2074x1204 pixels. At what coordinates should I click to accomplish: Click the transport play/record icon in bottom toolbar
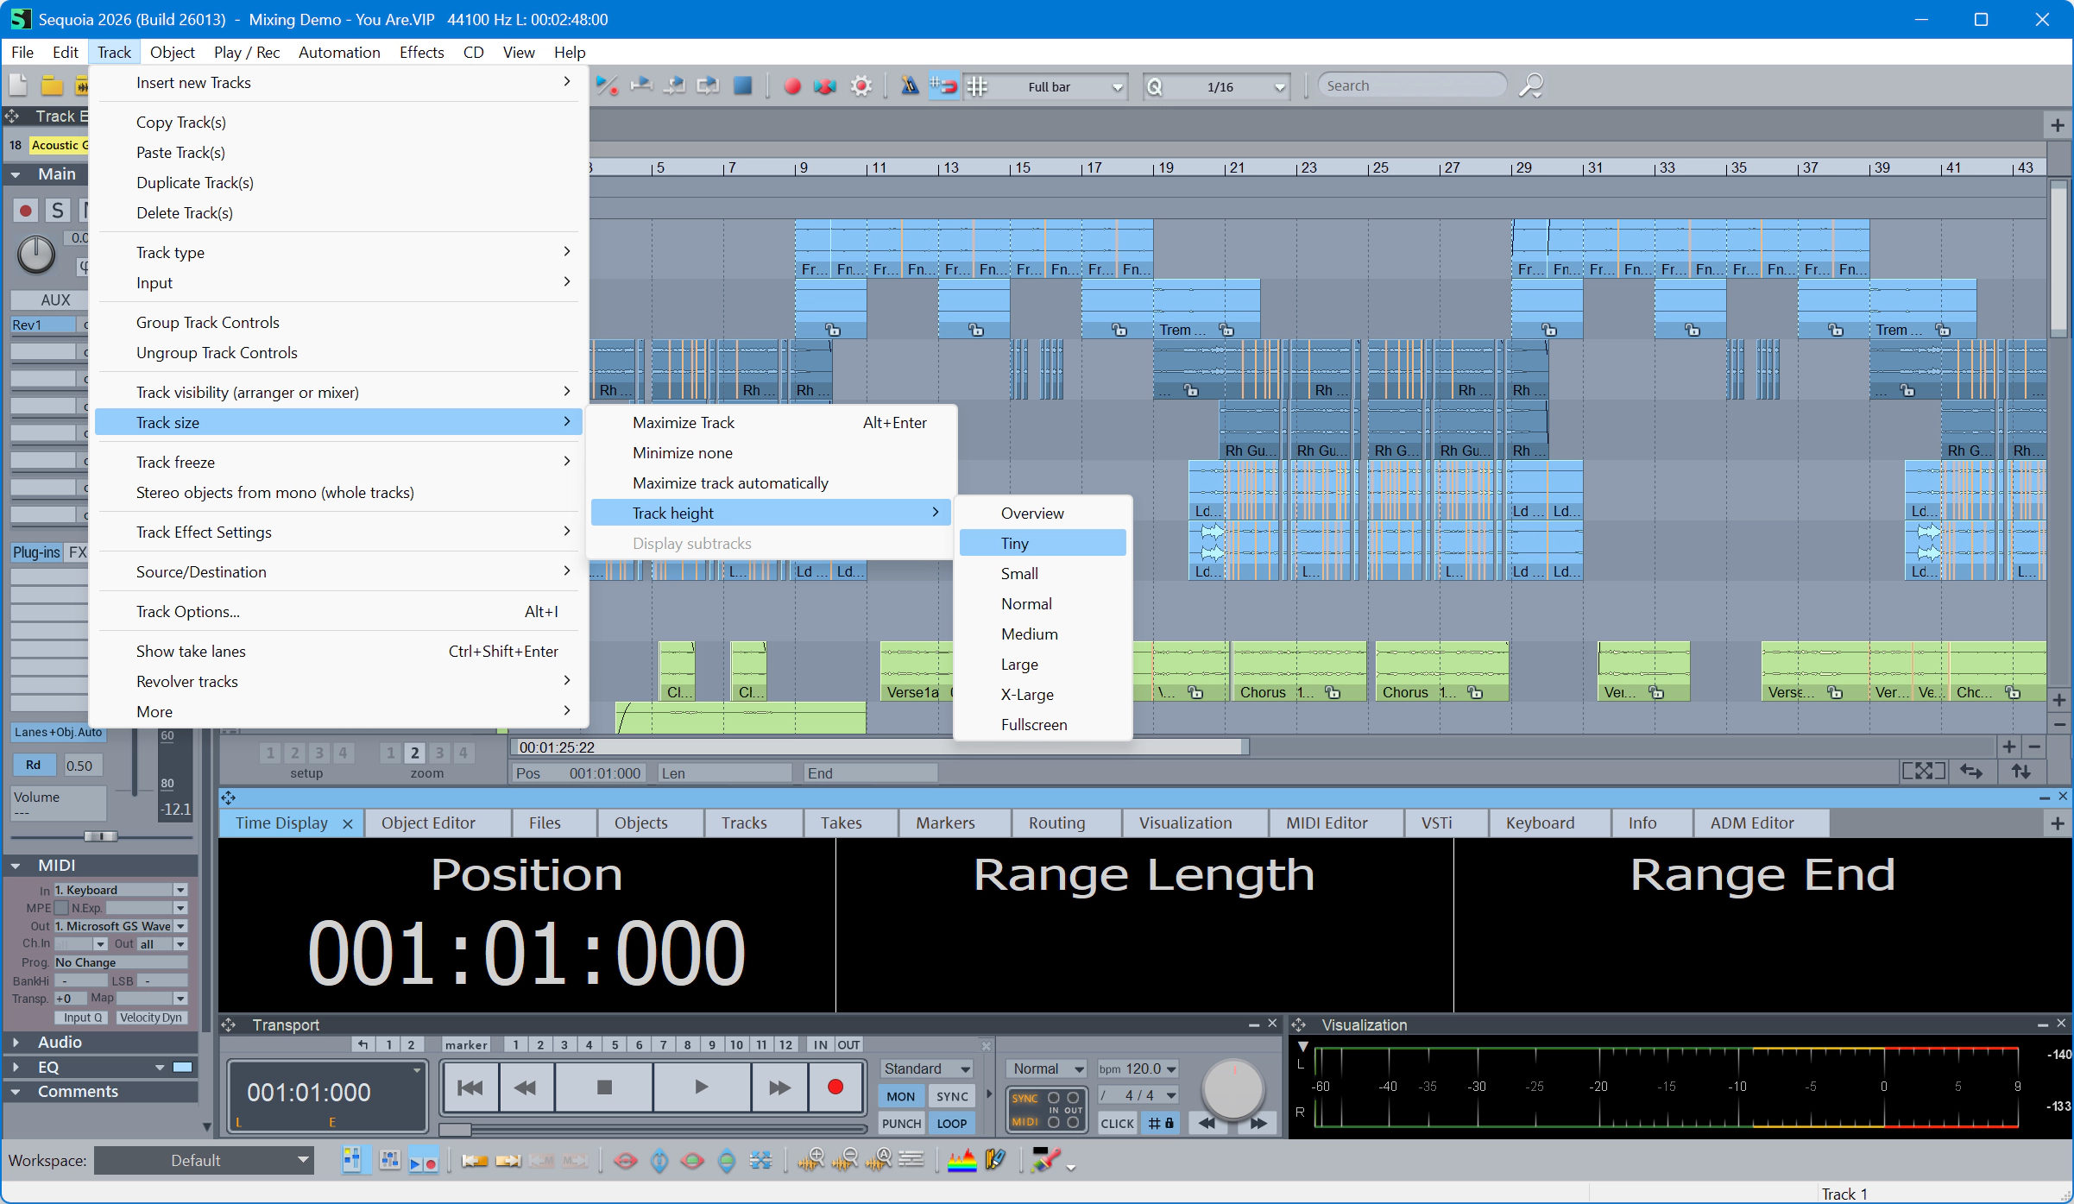(423, 1160)
